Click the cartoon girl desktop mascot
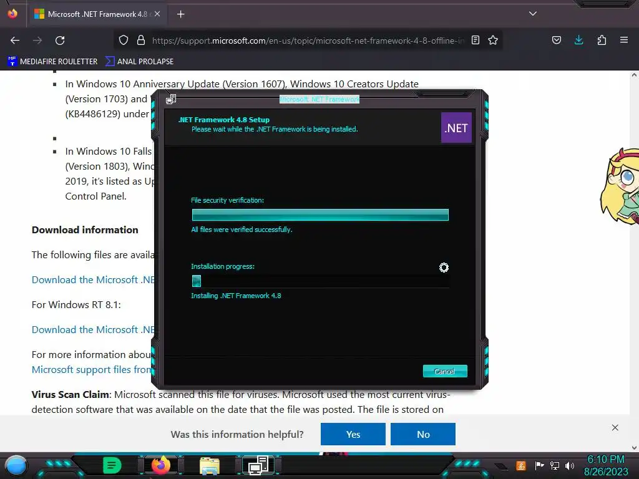Viewport: 639px width, 479px height. click(620, 186)
